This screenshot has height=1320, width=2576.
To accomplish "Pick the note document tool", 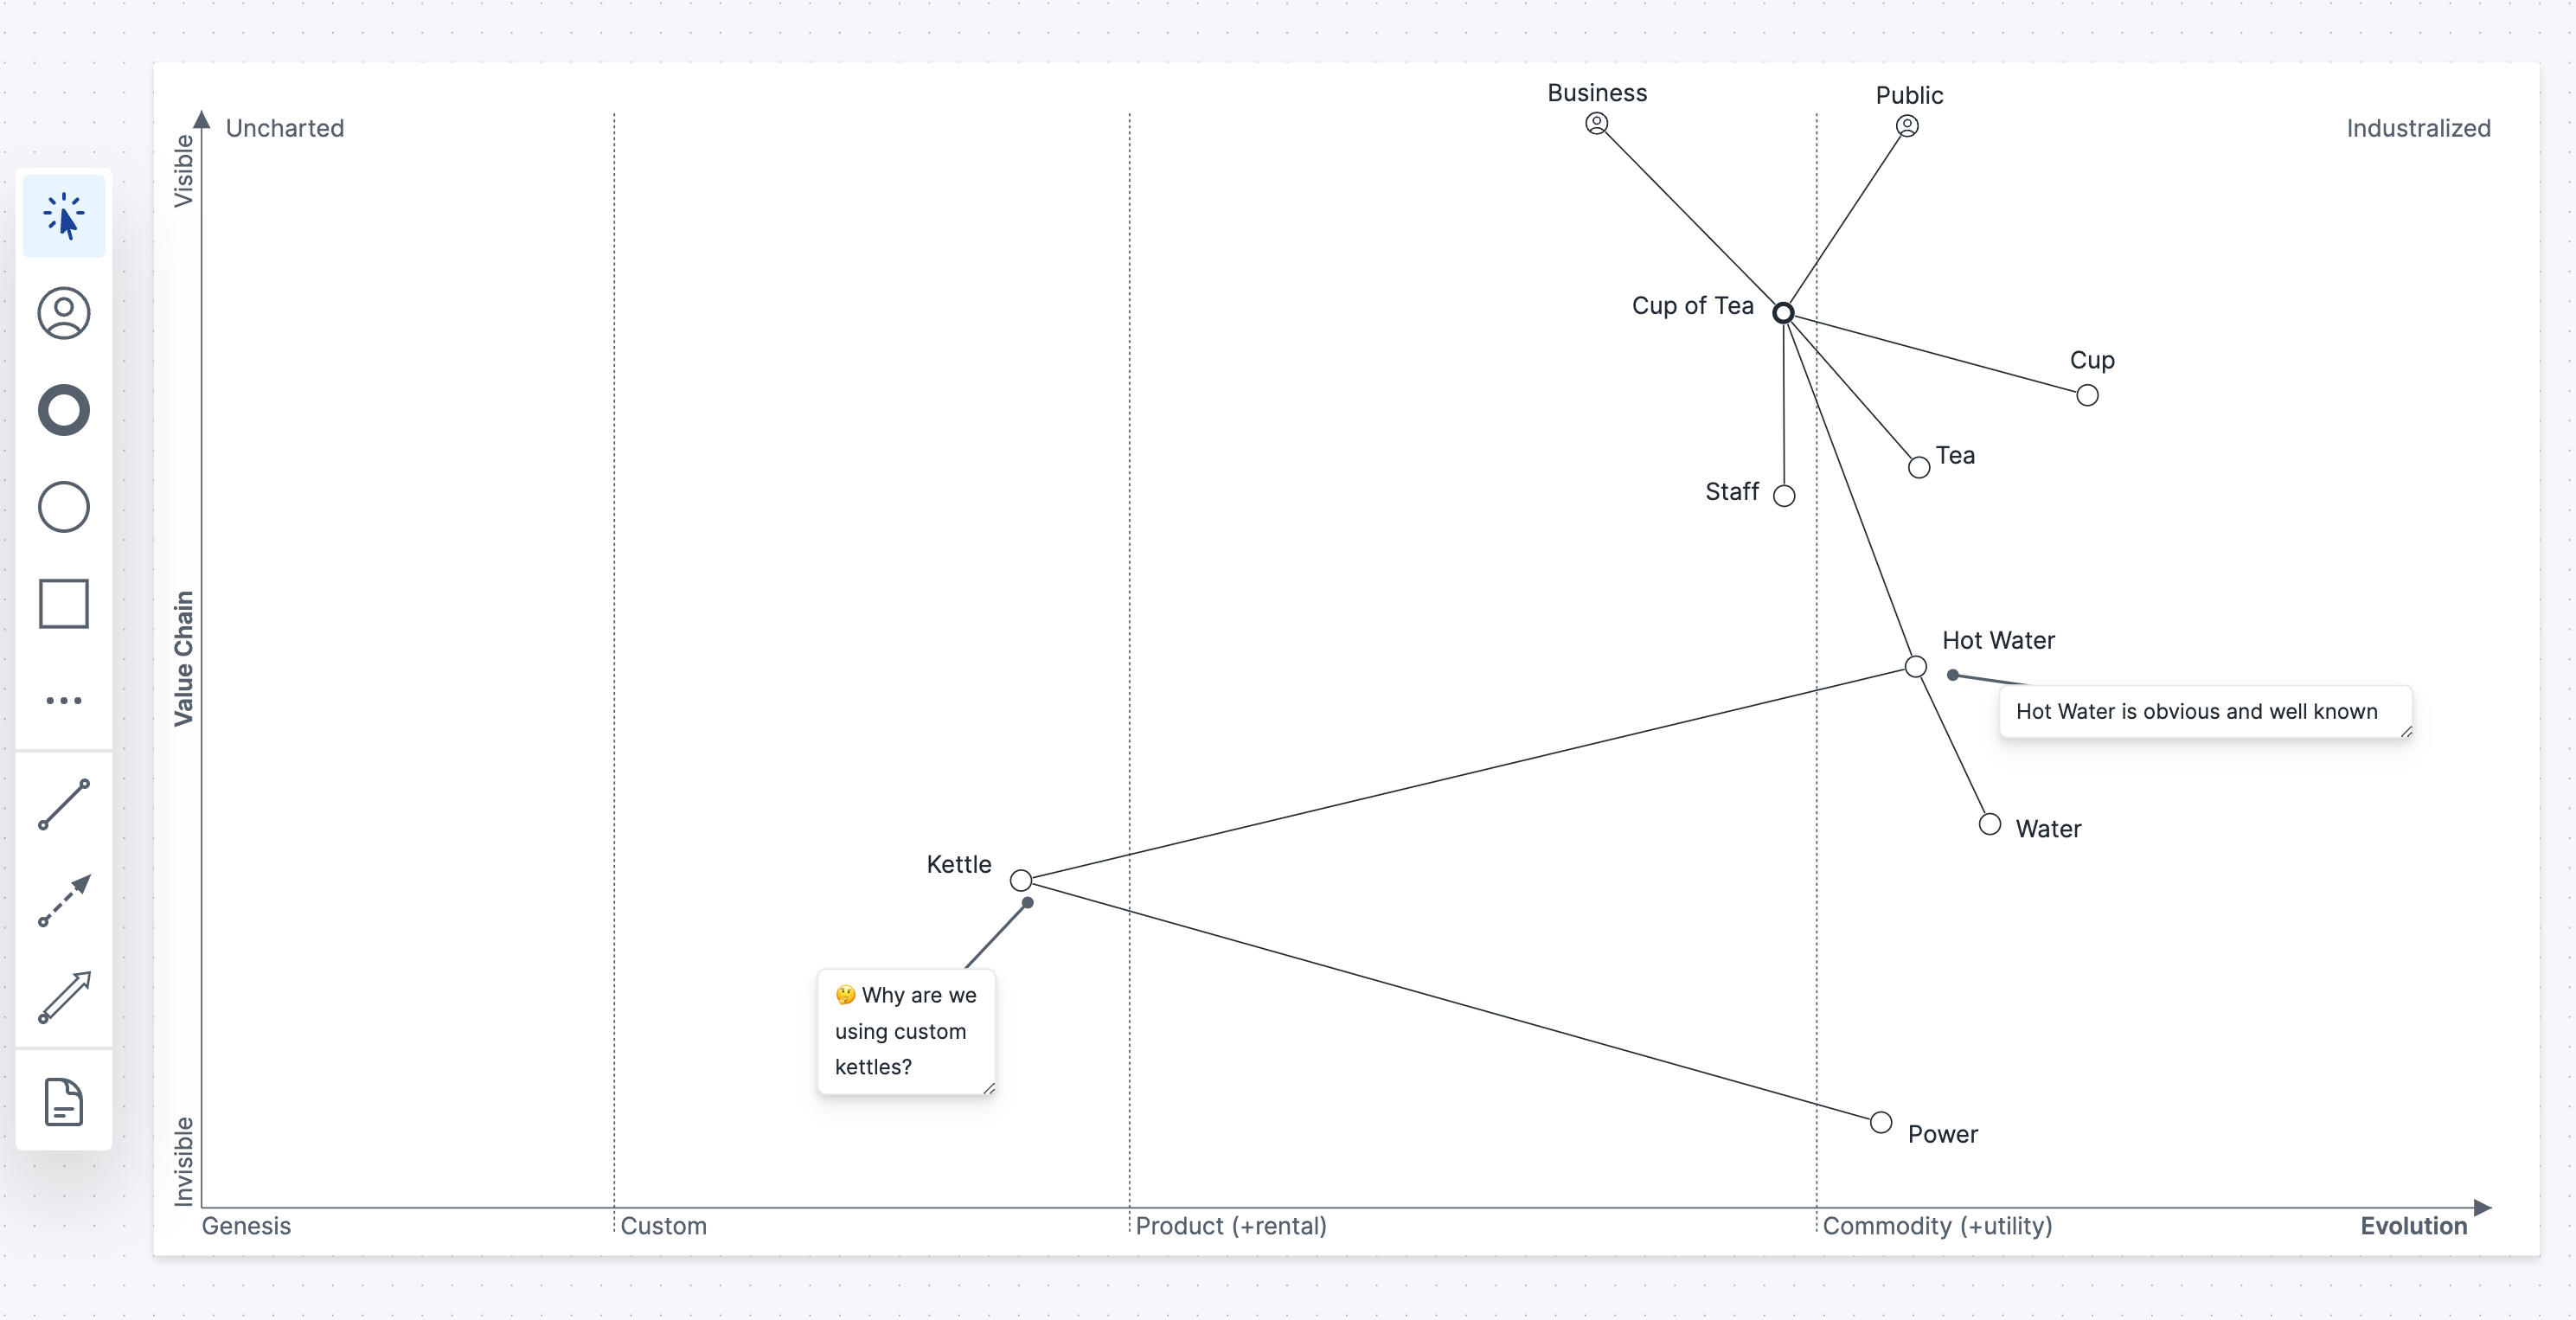I will (x=63, y=1102).
